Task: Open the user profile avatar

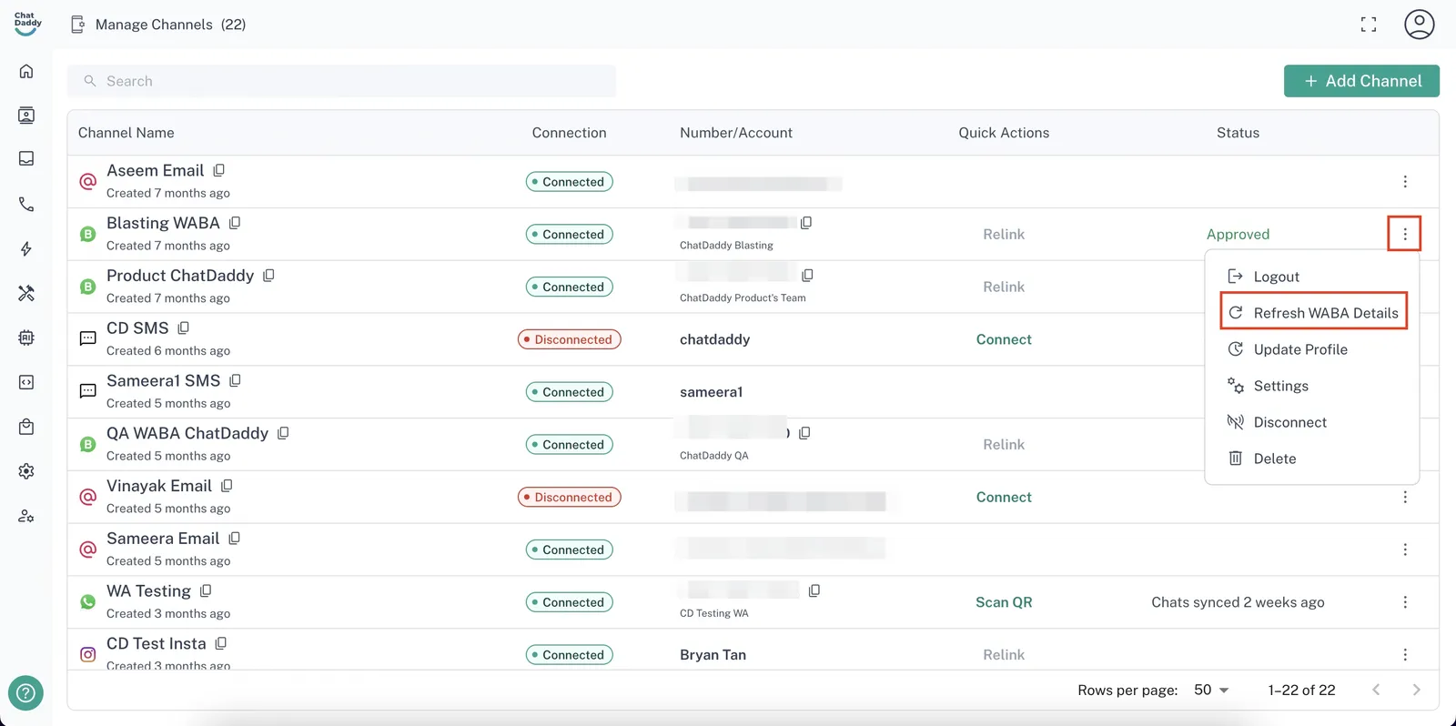Action: [1419, 25]
